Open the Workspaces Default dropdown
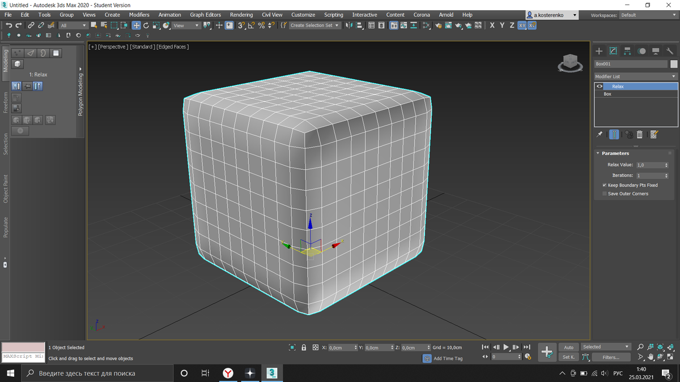This screenshot has width=680, height=382. click(648, 15)
